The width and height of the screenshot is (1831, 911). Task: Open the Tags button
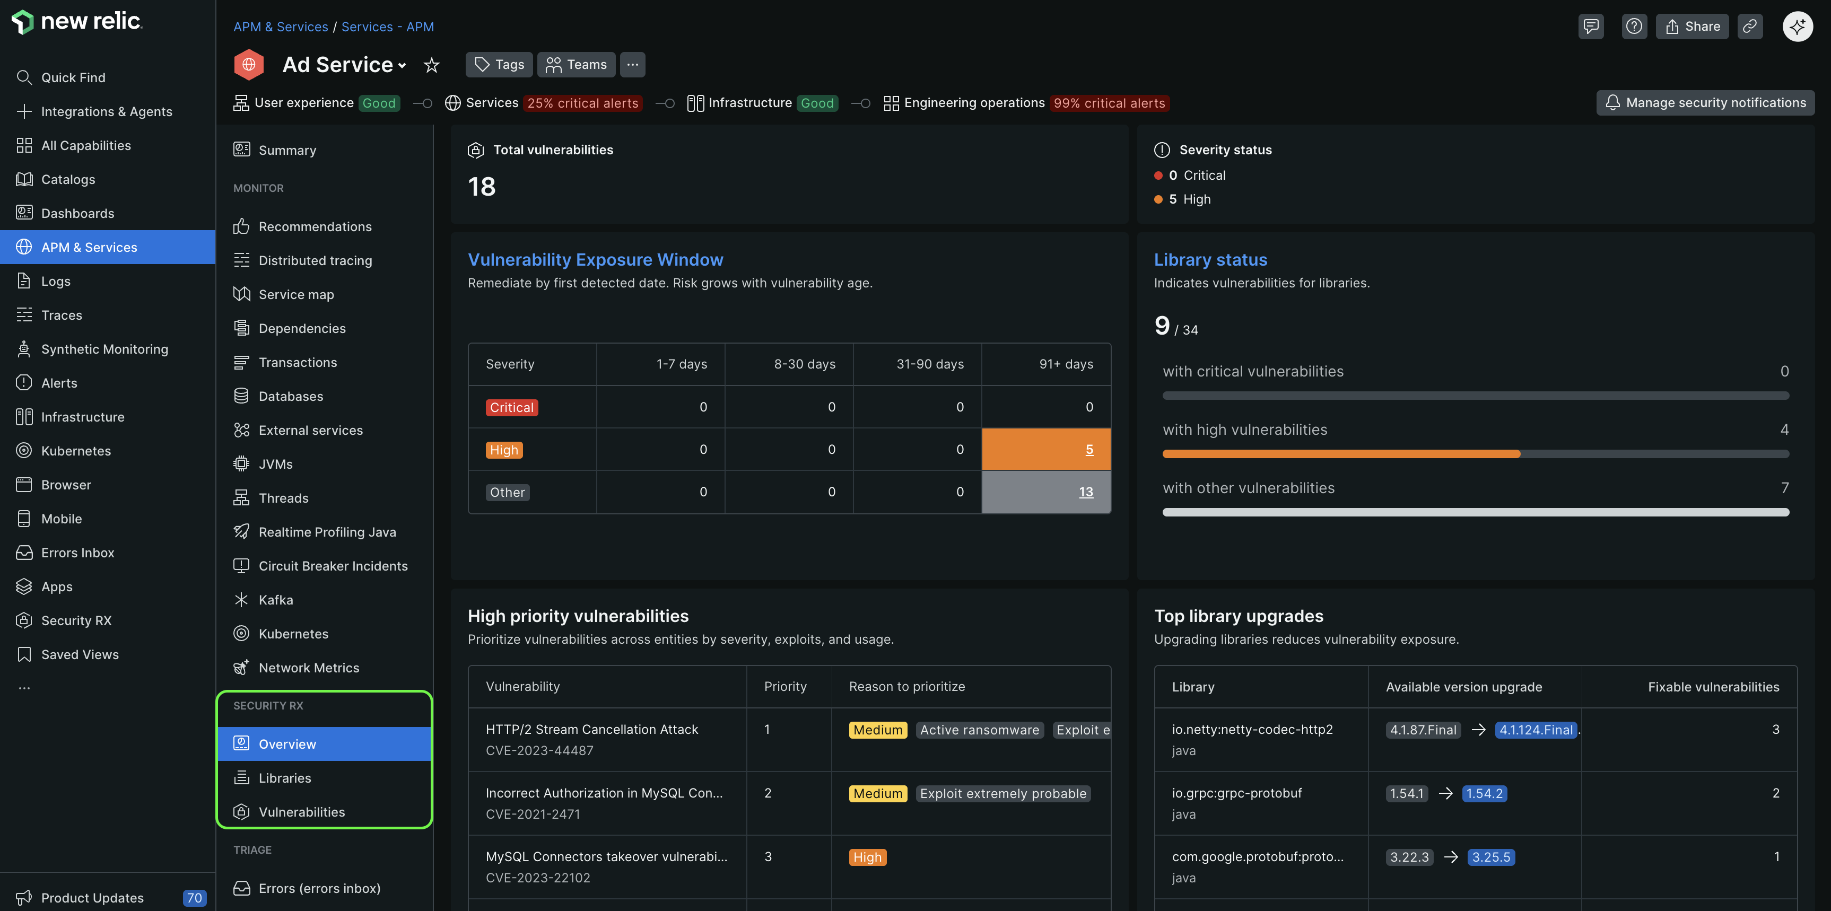coord(500,65)
